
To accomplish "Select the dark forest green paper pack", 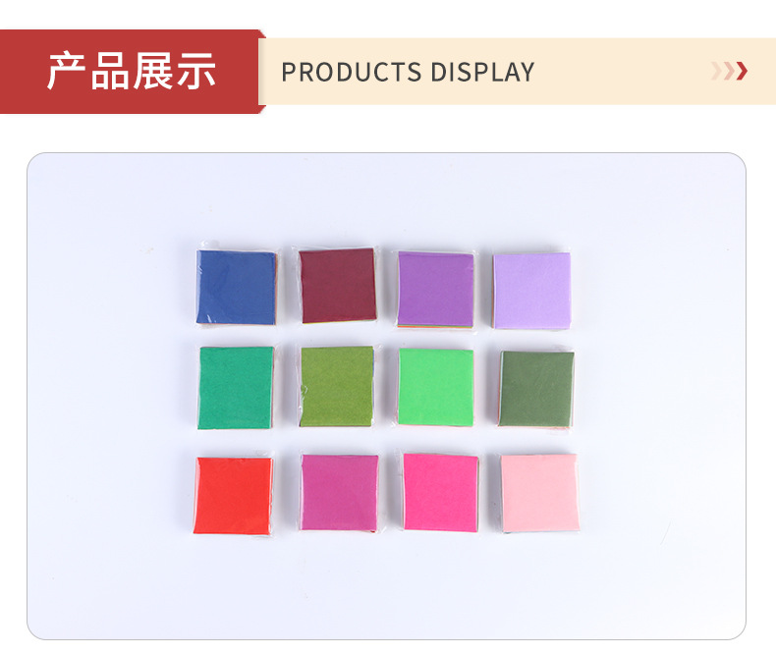I will coord(536,389).
